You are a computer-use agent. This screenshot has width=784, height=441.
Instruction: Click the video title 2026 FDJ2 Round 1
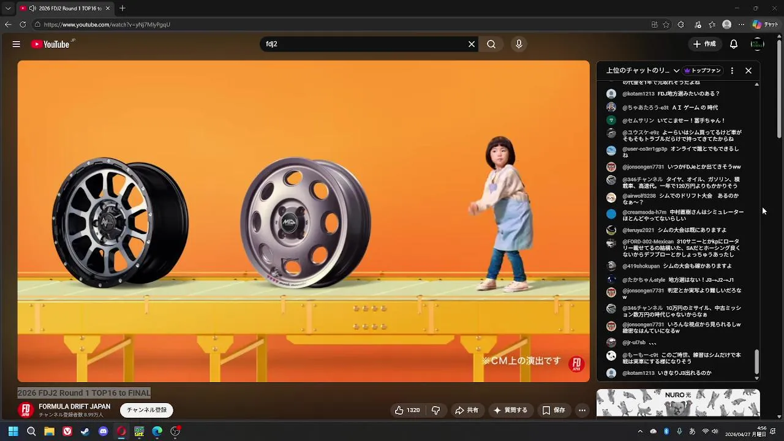pos(84,393)
